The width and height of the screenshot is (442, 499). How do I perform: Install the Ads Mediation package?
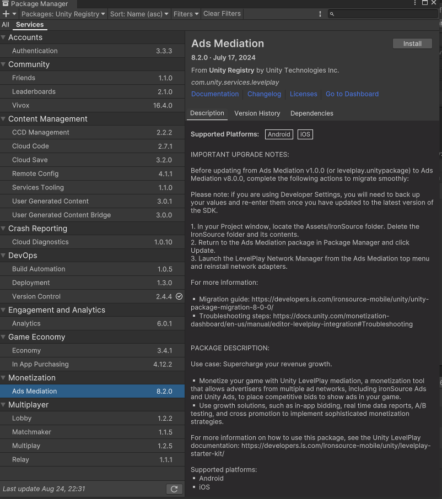[412, 44]
